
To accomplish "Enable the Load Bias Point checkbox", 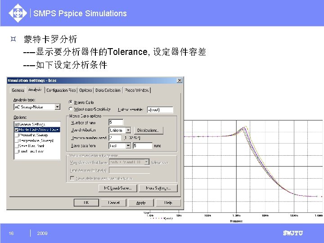I will [17, 151].
